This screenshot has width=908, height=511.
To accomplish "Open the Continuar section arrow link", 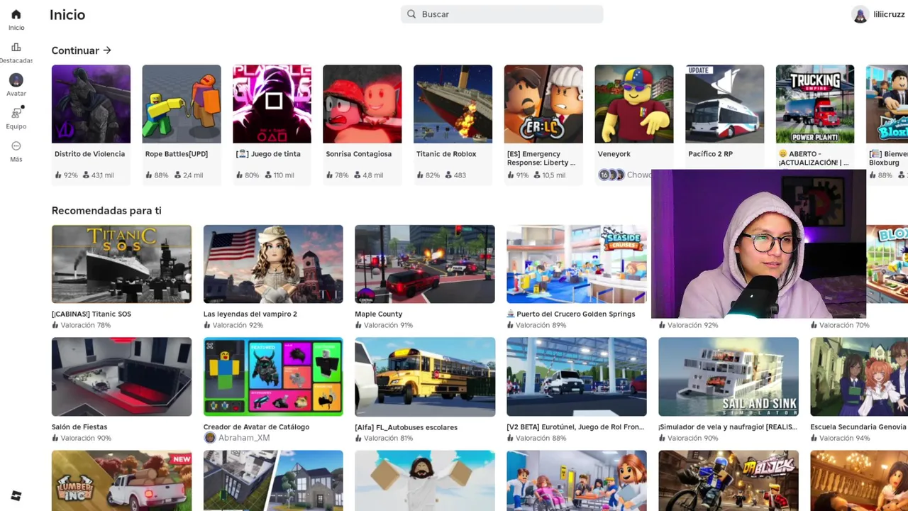I will click(x=82, y=50).
